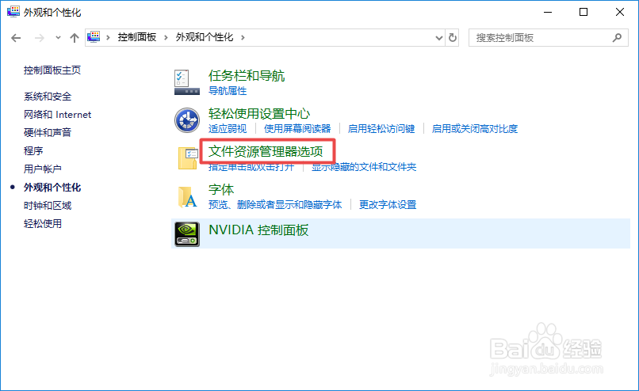The height and width of the screenshot is (391, 639).
Task: Click the Back arrow button
Action: click(16, 38)
